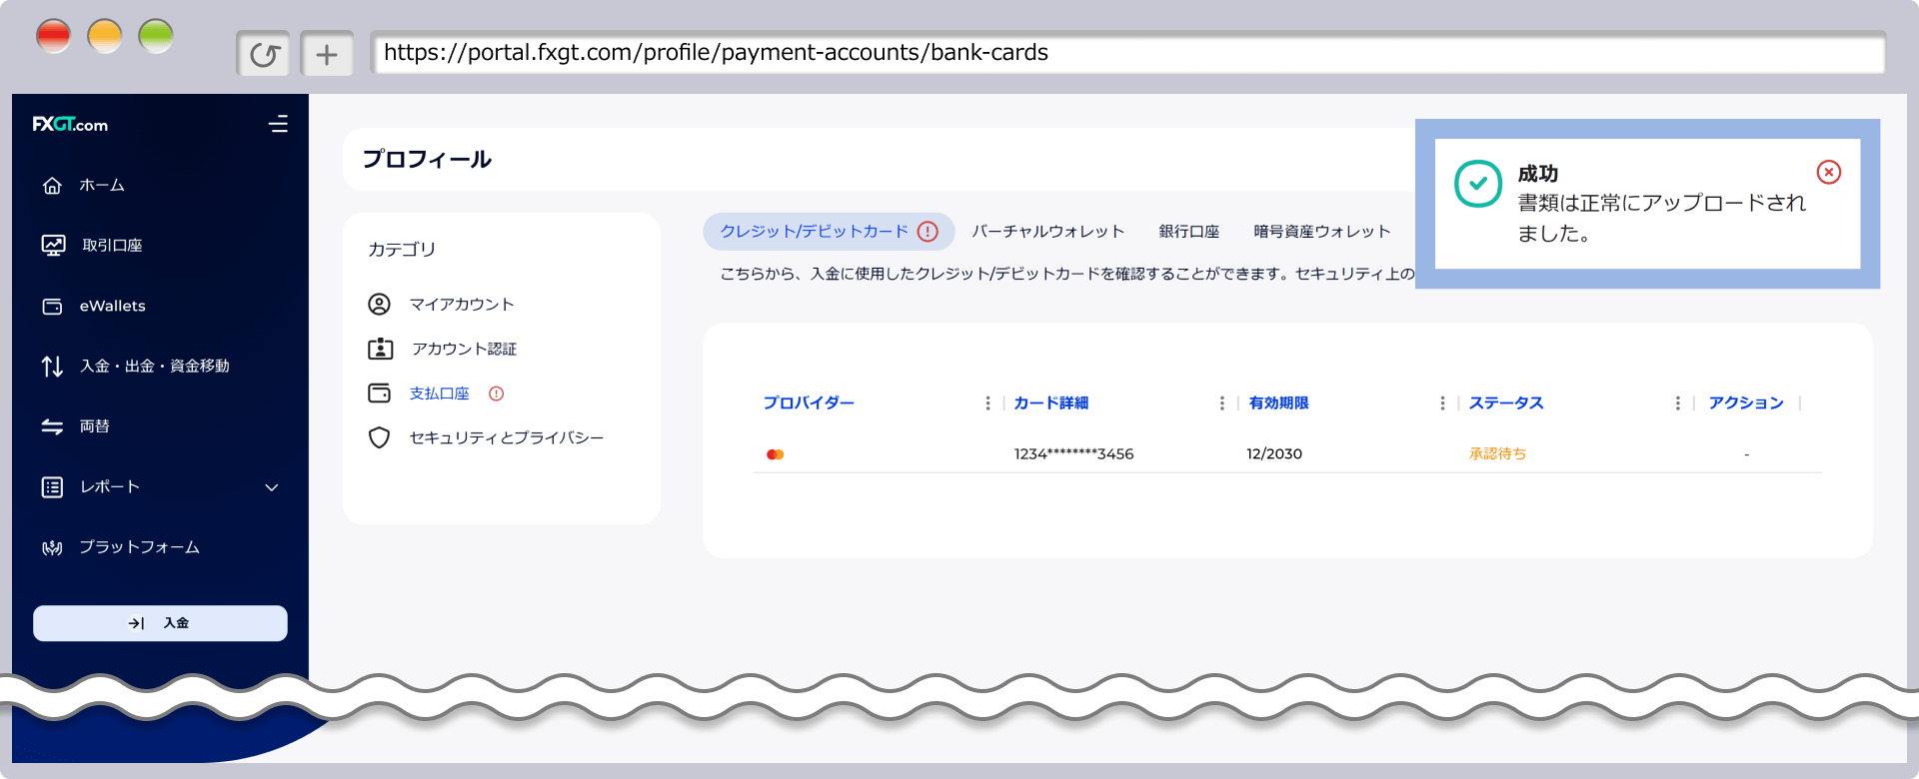This screenshot has width=1919, height=779.
Task: Click the deposit/withdraw arrows icon
Action: 52,367
